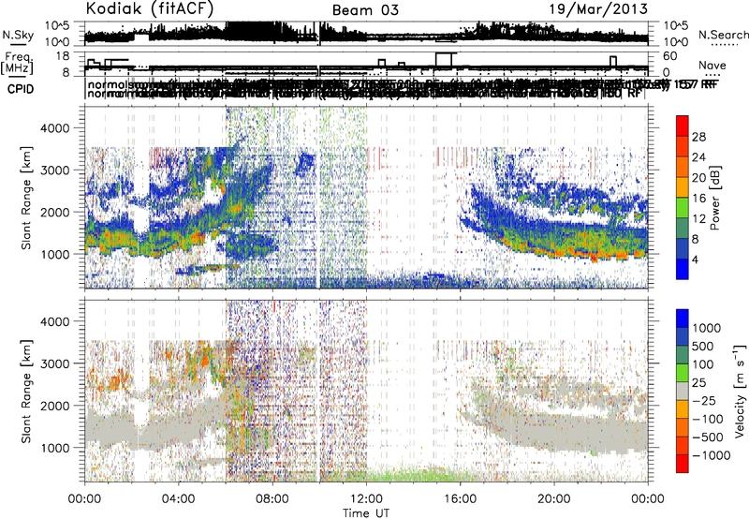The height and width of the screenshot is (519, 749).
Task: Click the date '19/Mar/2013'
Action: coord(598,9)
